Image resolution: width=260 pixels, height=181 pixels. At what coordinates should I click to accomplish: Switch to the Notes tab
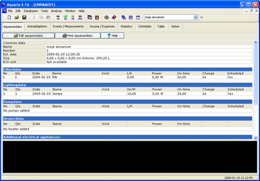tap(175, 26)
